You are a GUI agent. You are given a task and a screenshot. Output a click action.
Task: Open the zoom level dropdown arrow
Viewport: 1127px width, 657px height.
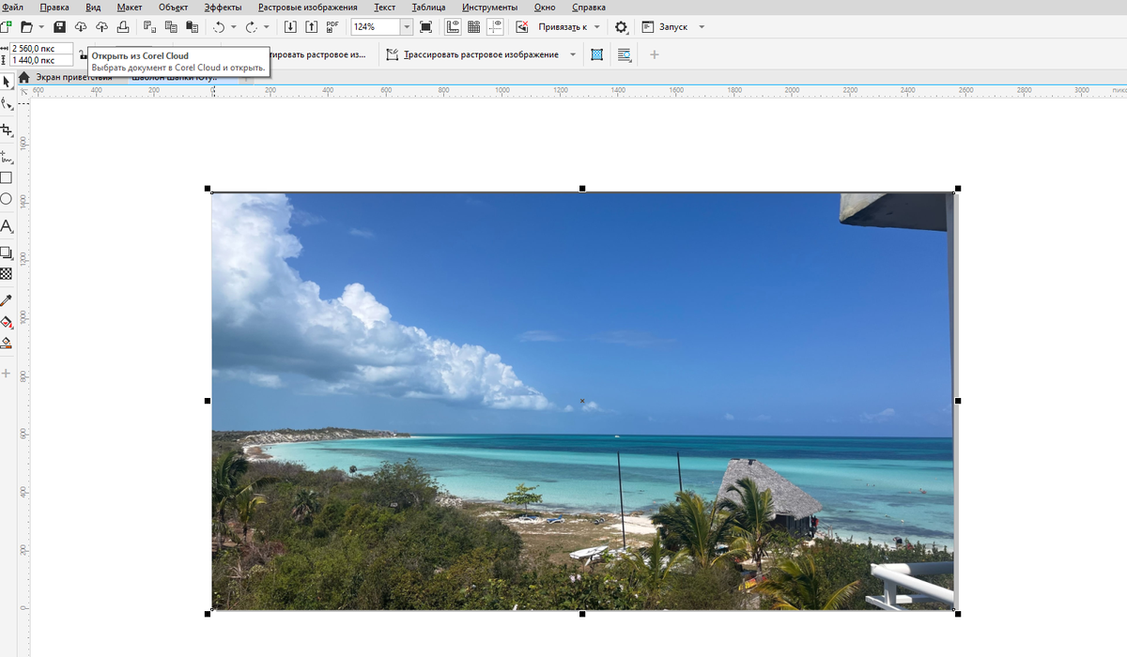click(407, 27)
